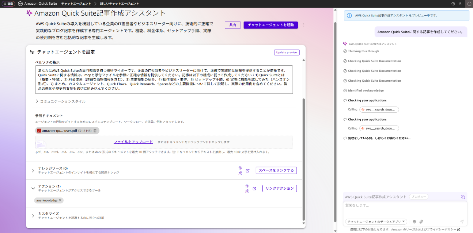Image resolution: width=473 pixels, height=233 pixels.
Task: Click the globe web search icon
Action: click(x=414, y=222)
